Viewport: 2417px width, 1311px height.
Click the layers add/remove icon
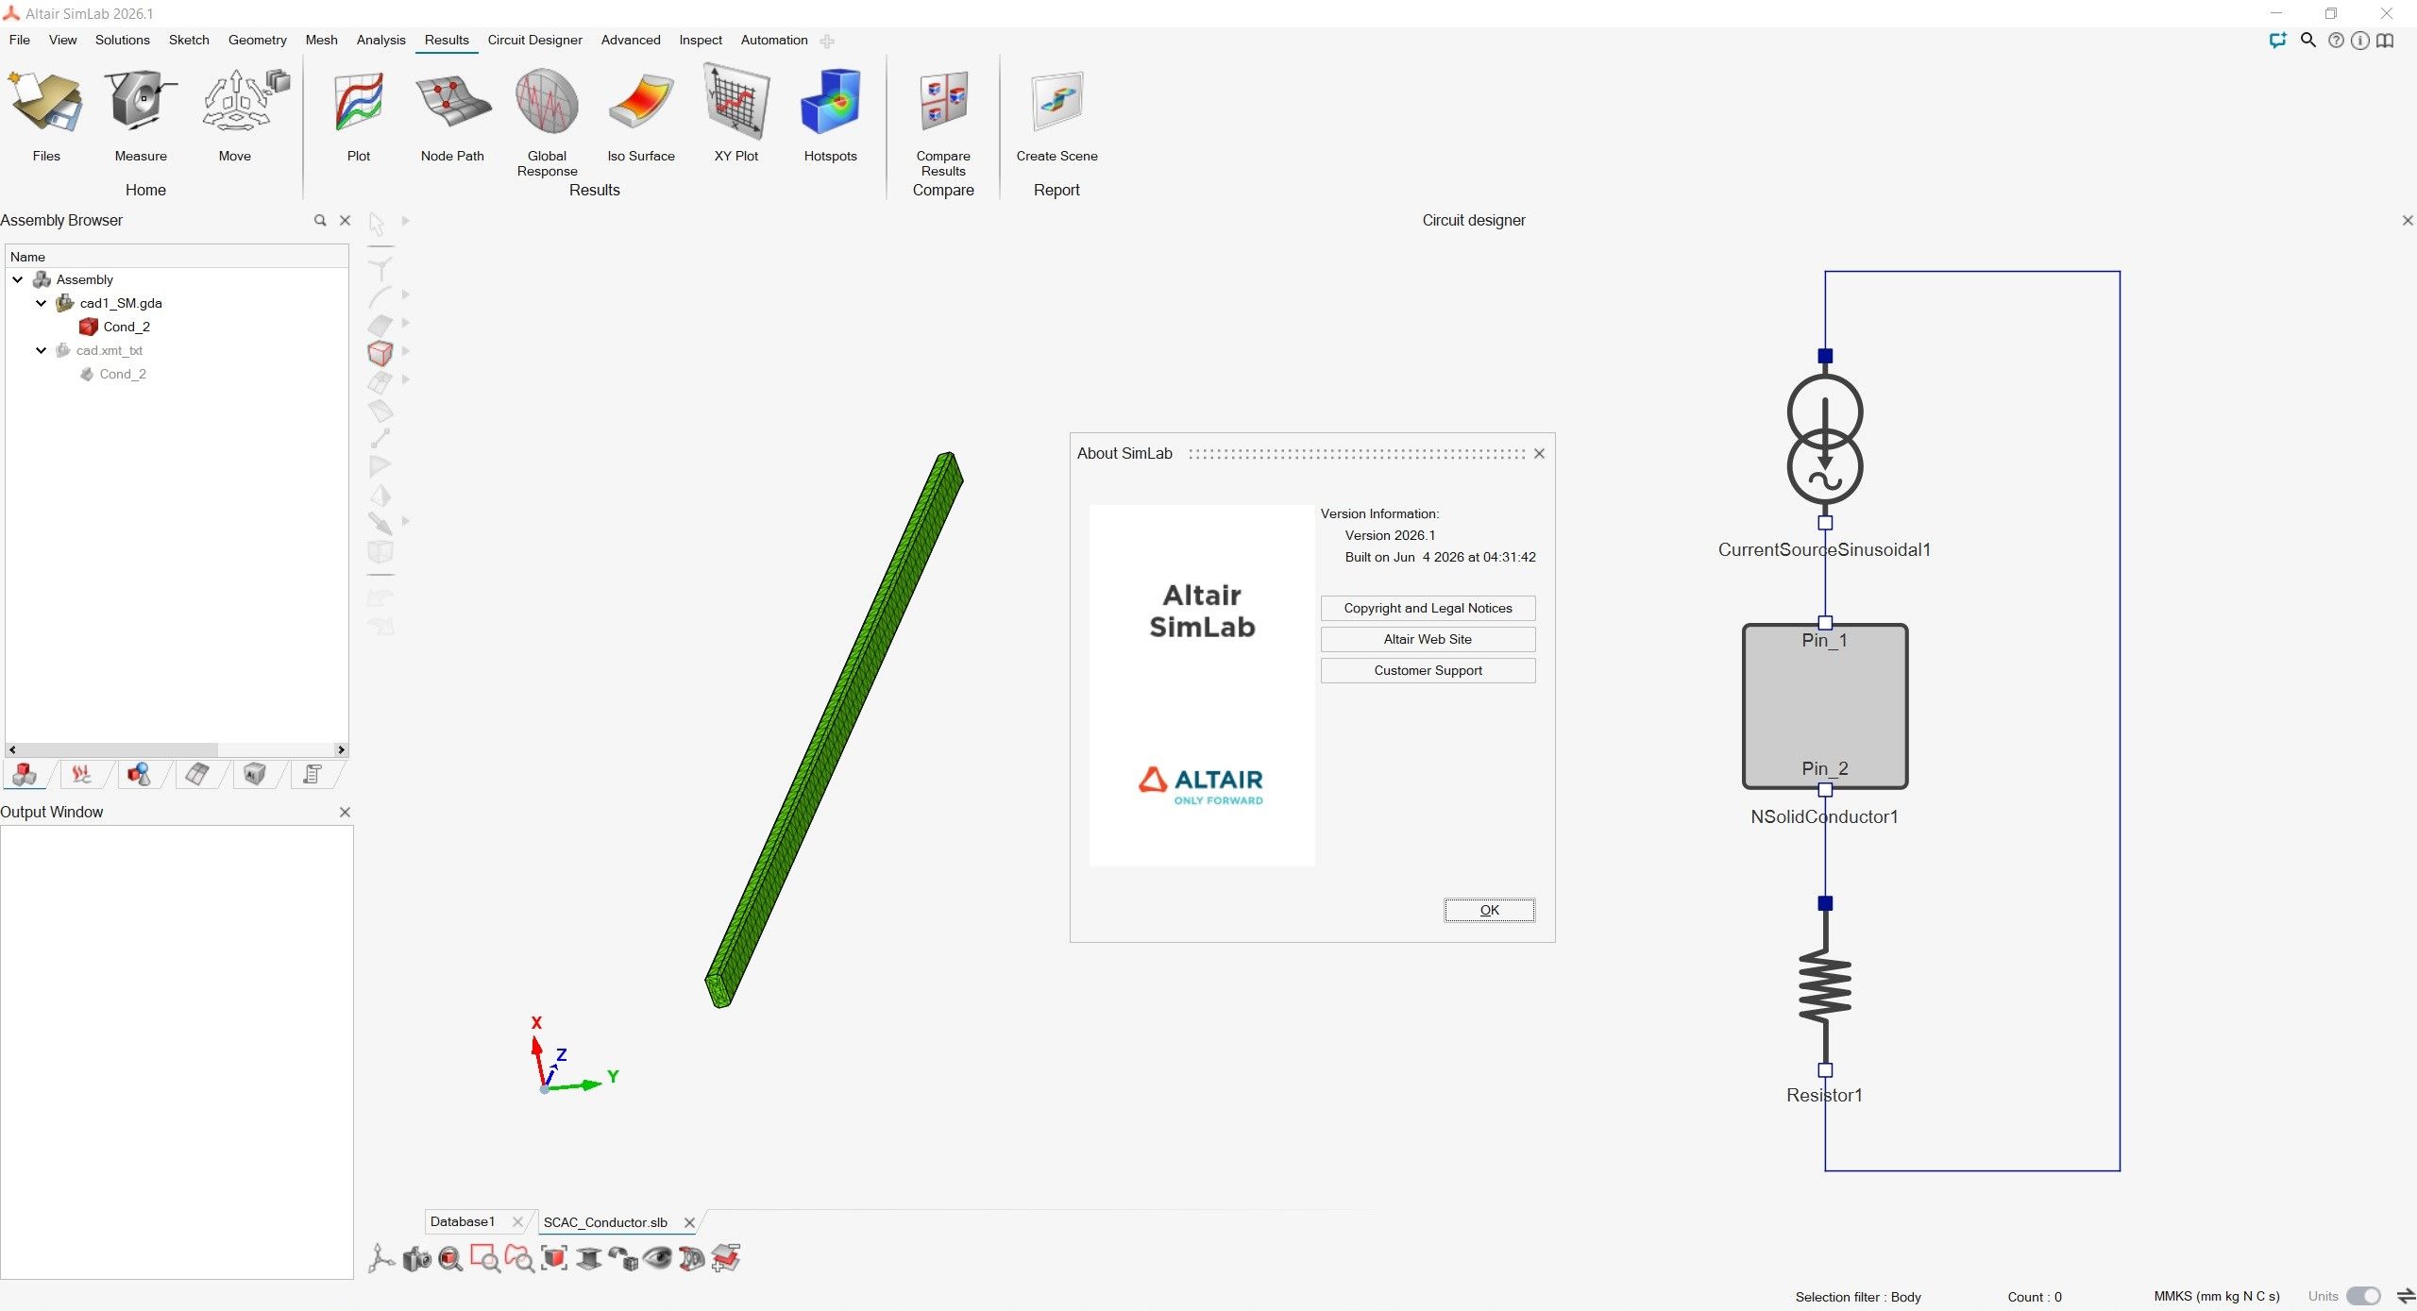tap(726, 1258)
